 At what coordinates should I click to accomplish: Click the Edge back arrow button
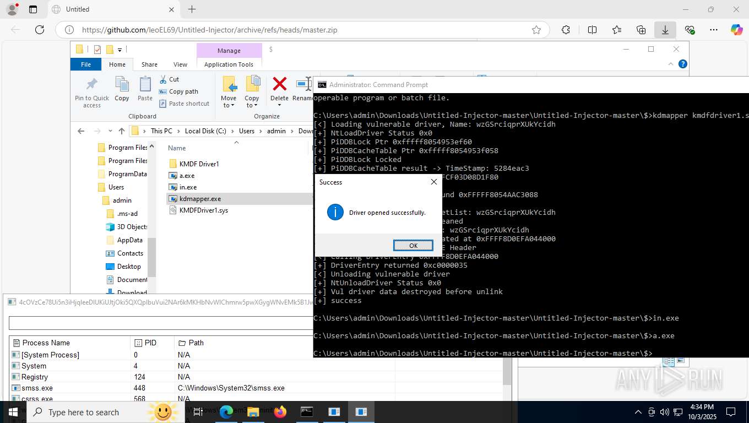(15, 30)
